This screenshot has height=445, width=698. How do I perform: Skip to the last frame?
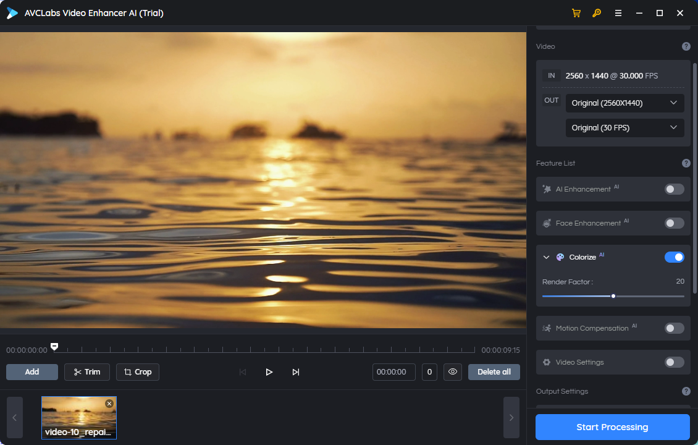point(295,371)
